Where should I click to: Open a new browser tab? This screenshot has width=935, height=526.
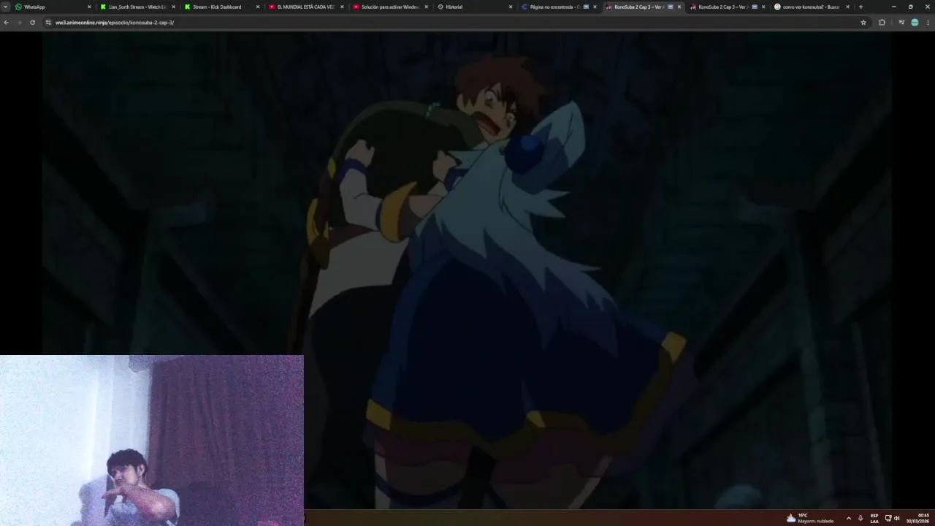point(860,7)
